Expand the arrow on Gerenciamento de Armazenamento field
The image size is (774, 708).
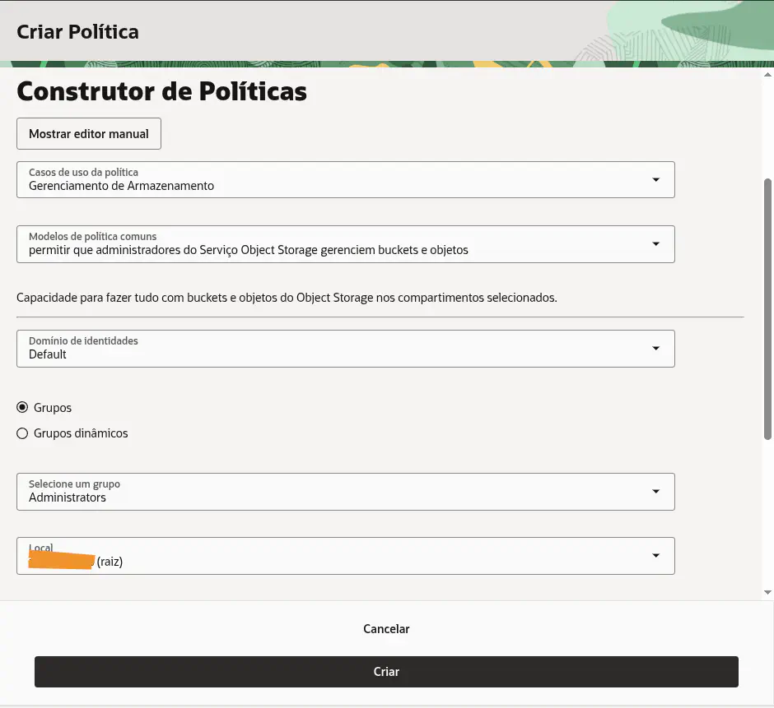(x=655, y=180)
